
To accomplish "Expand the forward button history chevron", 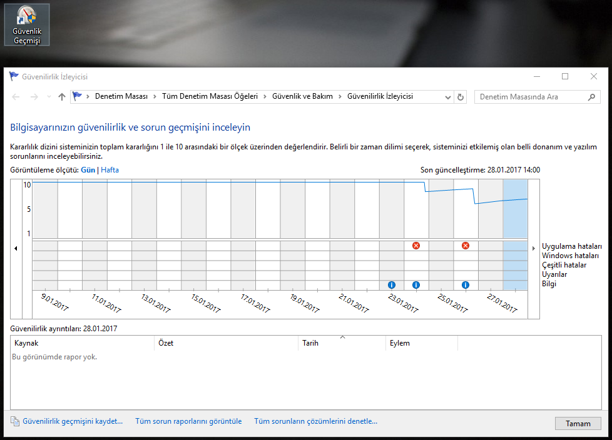I will click(48, 97).
